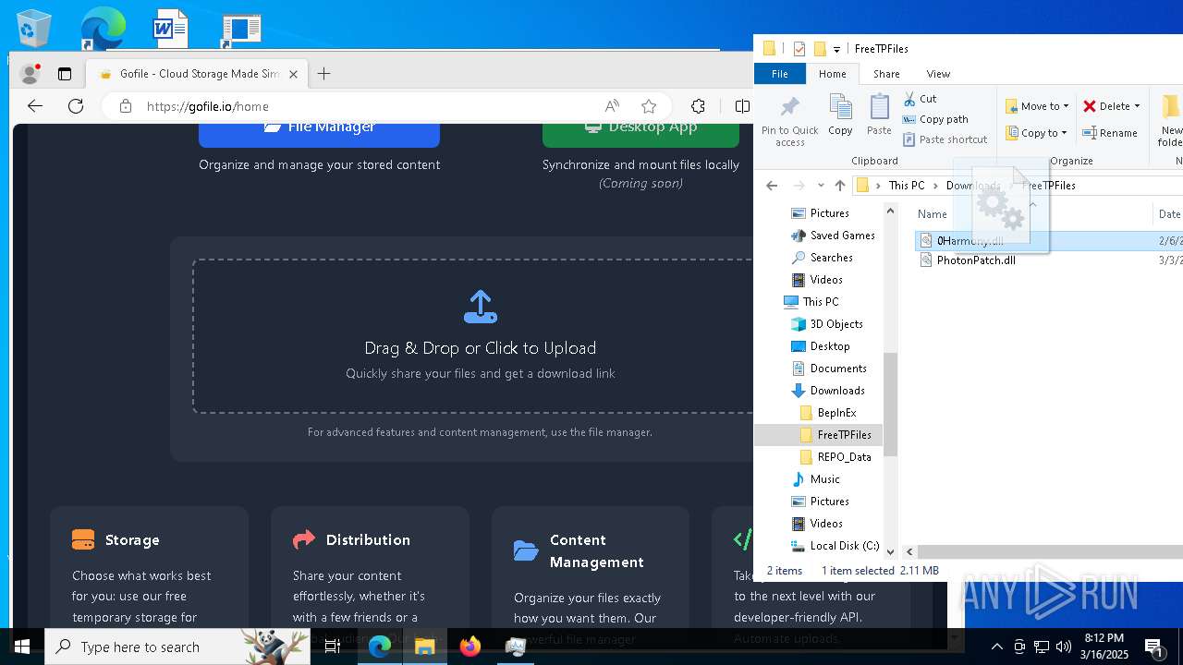Open Edge extensions icon
The height and width of the screenshot is (665, 1183).
[x=699, y=106]
